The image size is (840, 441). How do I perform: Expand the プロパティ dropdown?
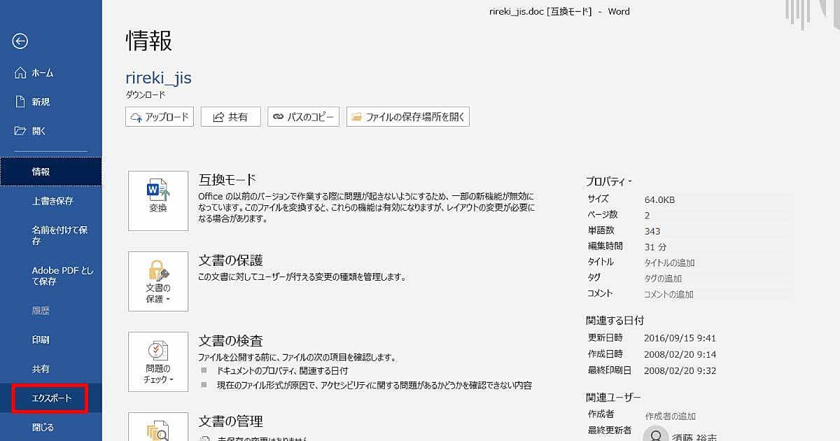[x=609, y=181]
